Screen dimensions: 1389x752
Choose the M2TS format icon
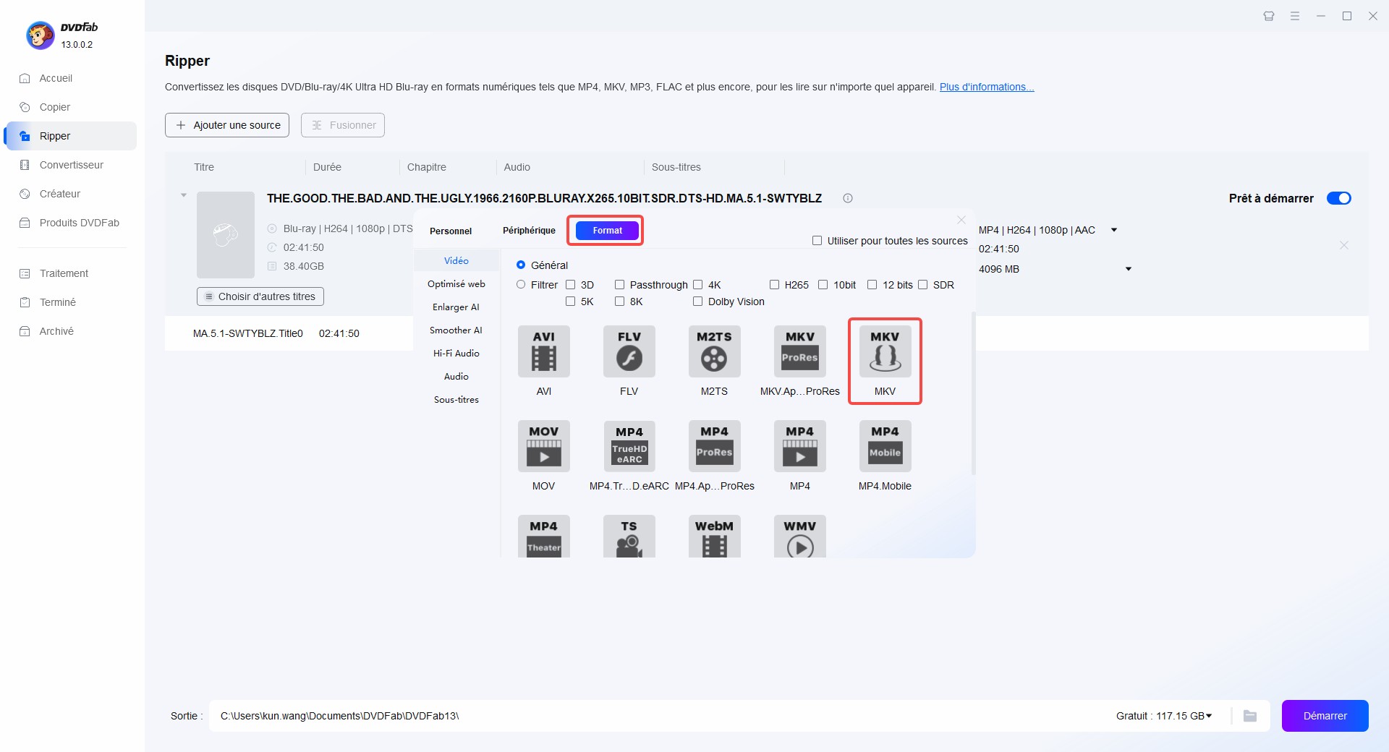pos(714,351)
